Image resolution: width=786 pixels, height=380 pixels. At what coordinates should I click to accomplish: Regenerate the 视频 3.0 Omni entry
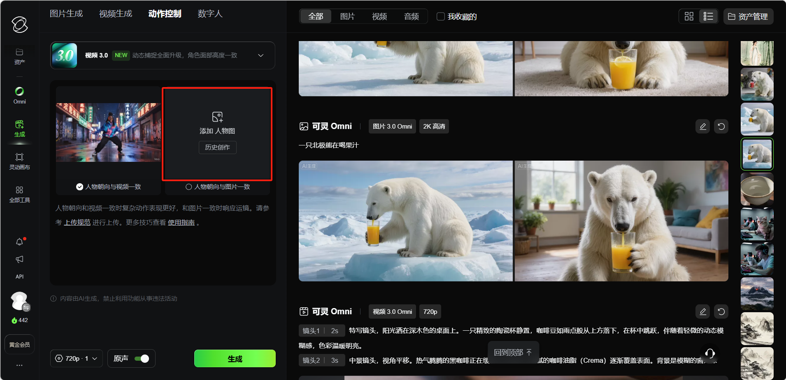(721, 312)
